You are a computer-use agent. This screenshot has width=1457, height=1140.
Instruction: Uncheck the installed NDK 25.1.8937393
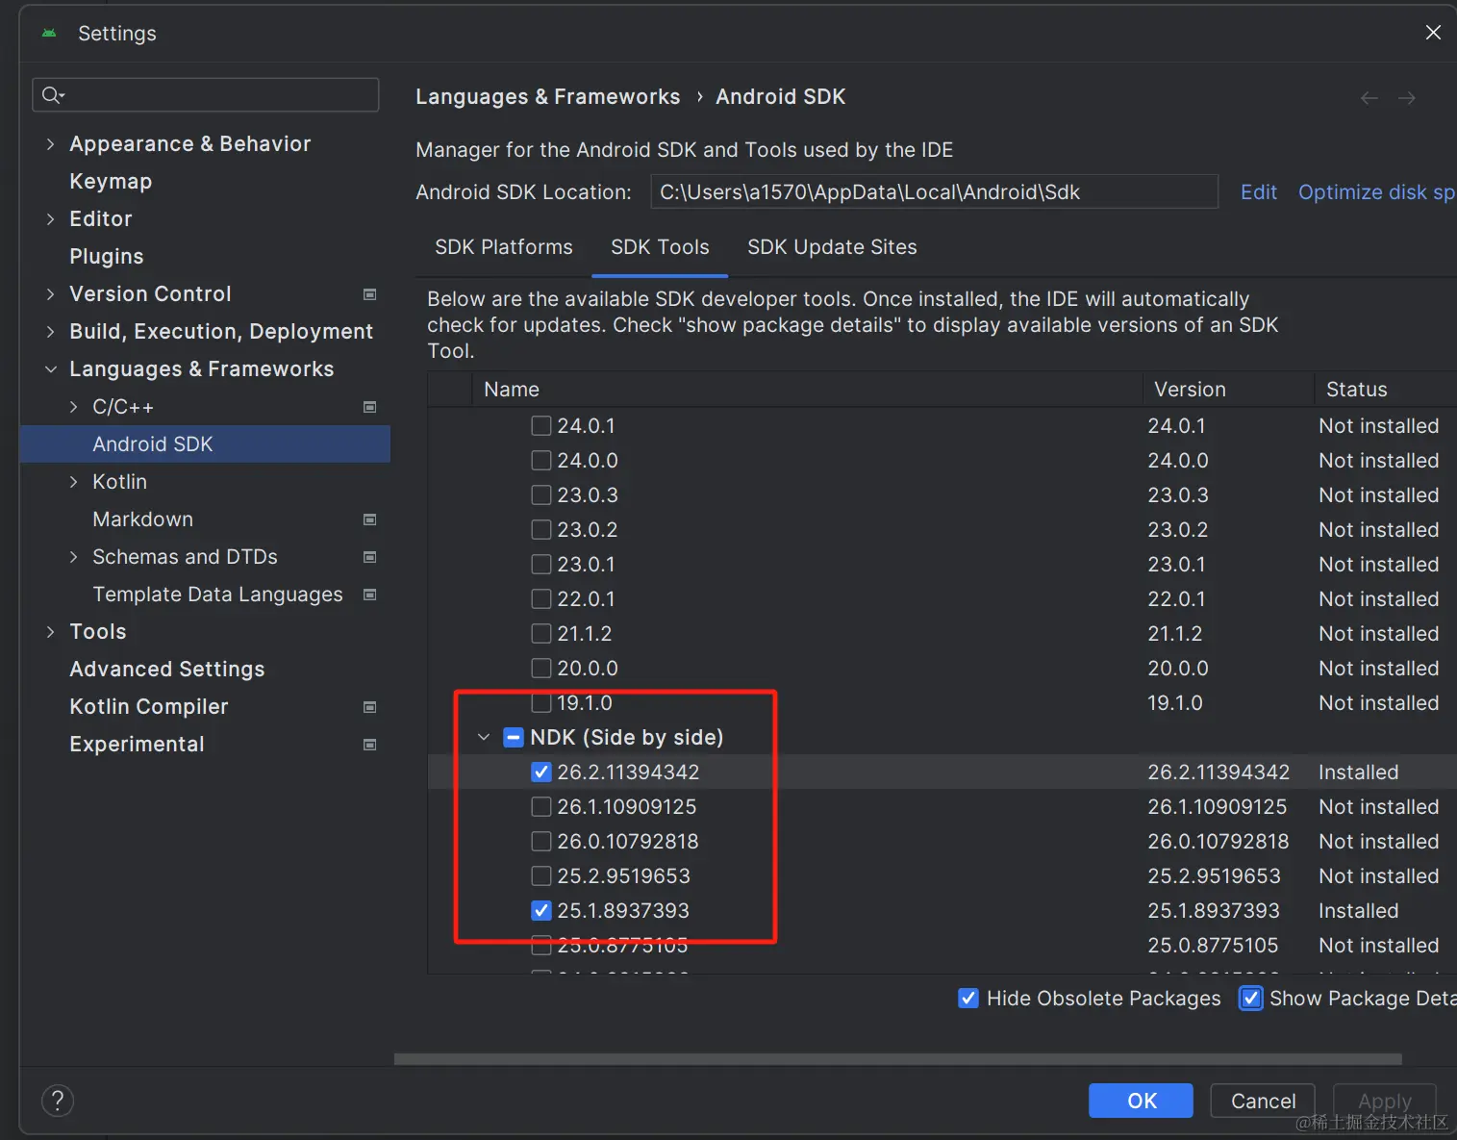pos(541,910)
